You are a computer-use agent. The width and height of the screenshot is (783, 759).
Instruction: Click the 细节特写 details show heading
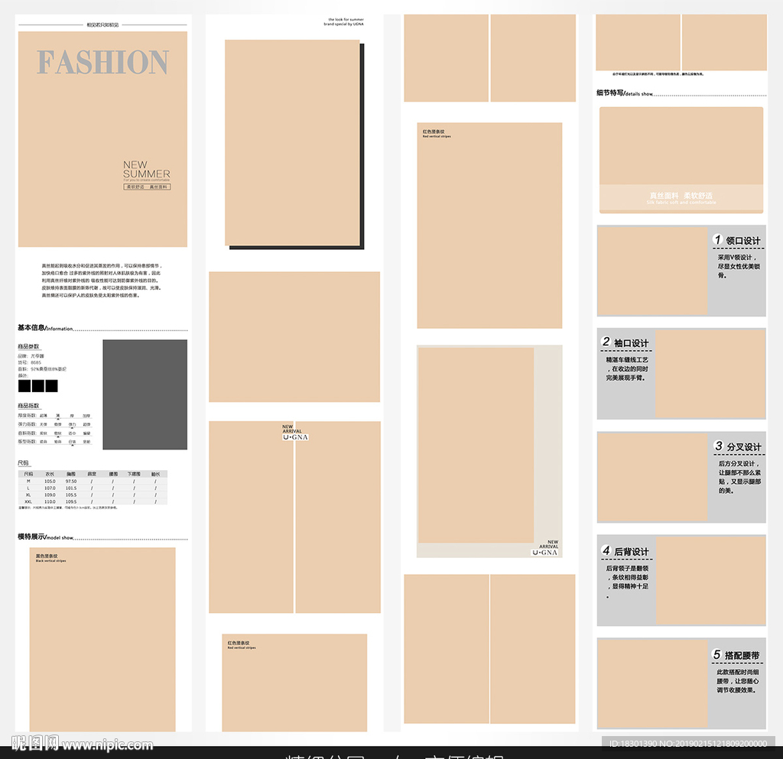pyautogui.click(x=625, y=93)
